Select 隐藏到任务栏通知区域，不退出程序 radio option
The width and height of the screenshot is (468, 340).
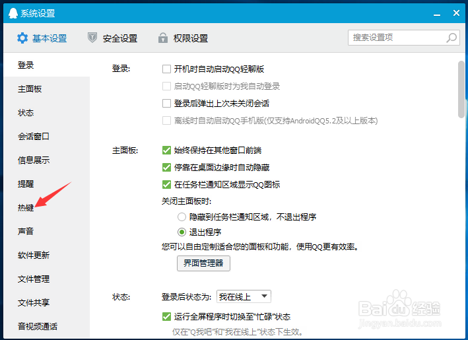(182, 217)
